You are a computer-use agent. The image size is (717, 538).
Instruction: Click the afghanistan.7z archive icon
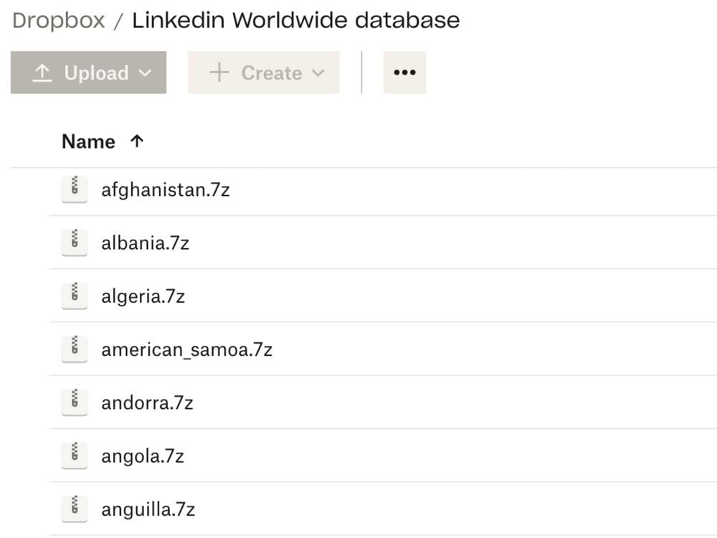pos(75,189)
